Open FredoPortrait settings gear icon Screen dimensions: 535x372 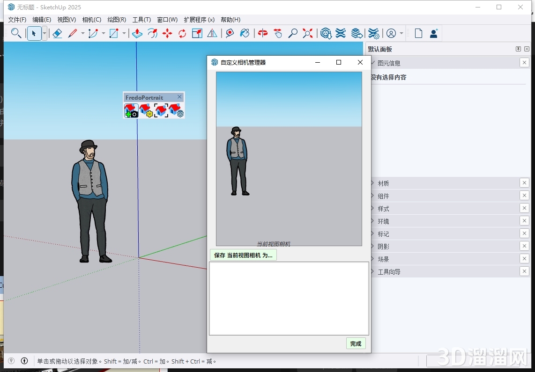coord(145,109)
